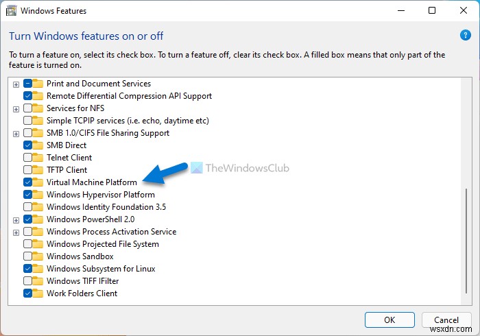The image size is (480, 336).
Task: Click folder icon beside Windows TIFF IFilter
Action: pos(38,281)
